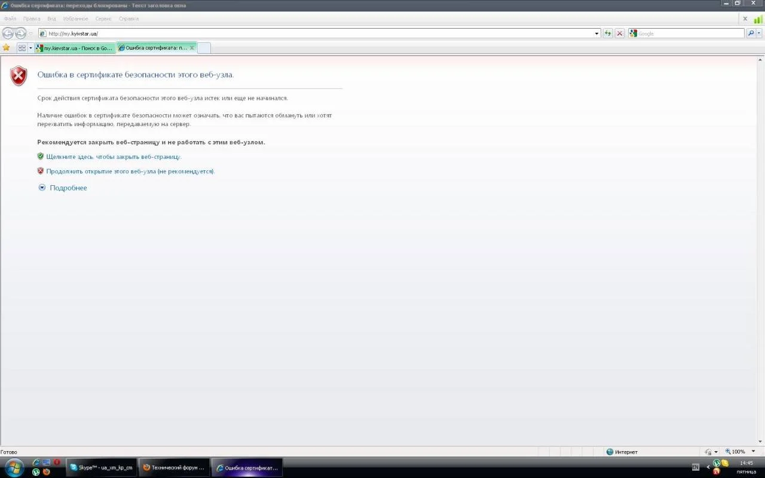The height and width of the screenshot is (478, 765).
Task: Launch Firefox from Quick Launch
Action: pyautogui.click(x=46, y=472)
